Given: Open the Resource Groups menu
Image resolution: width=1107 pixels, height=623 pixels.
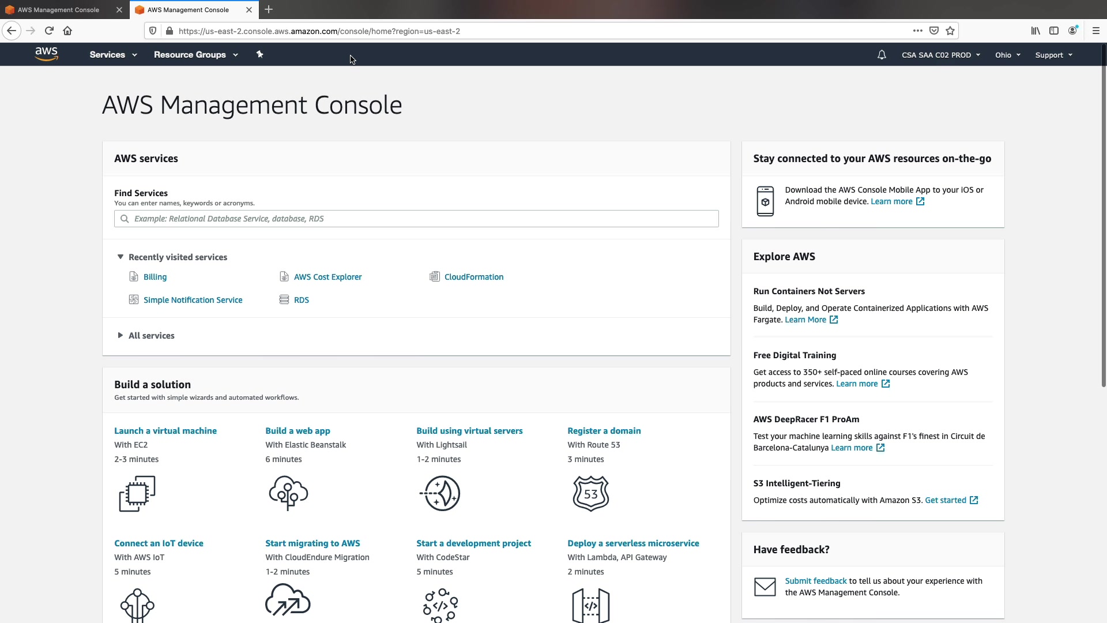Looking at the screenshot, I should (195, 55).
